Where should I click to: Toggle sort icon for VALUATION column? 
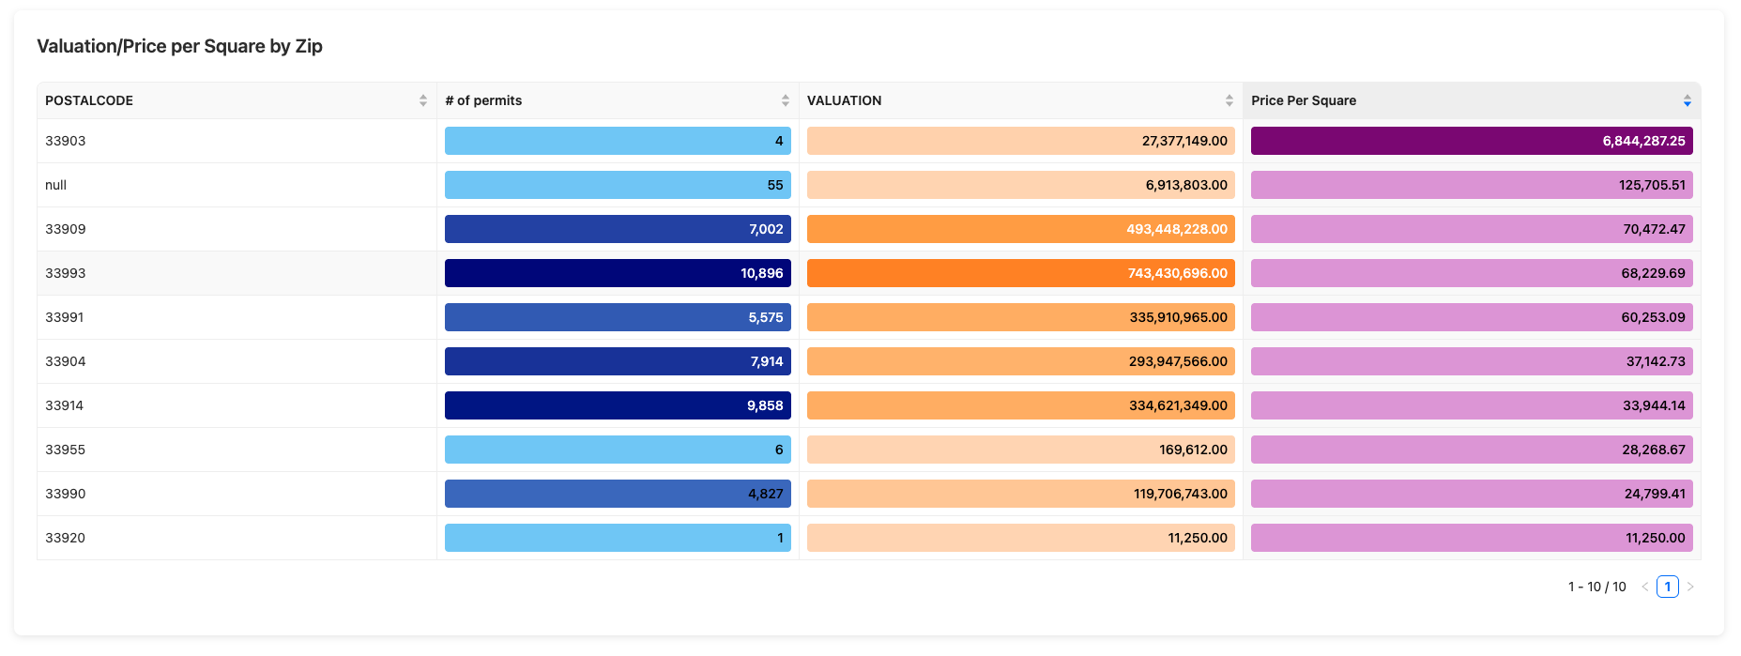pos(1229,100)
